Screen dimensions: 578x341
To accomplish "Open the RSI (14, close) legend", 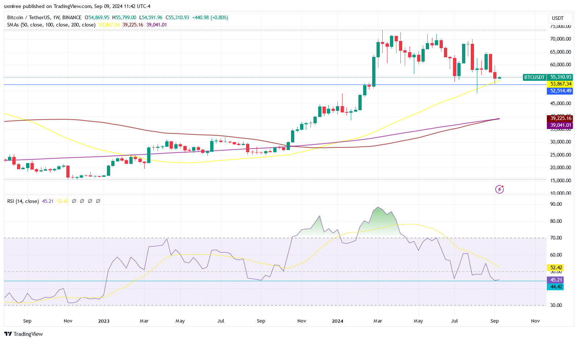I will (x=23, y=201).
